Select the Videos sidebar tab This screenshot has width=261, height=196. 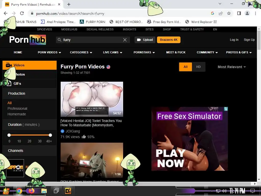click(x=30, y=65)
